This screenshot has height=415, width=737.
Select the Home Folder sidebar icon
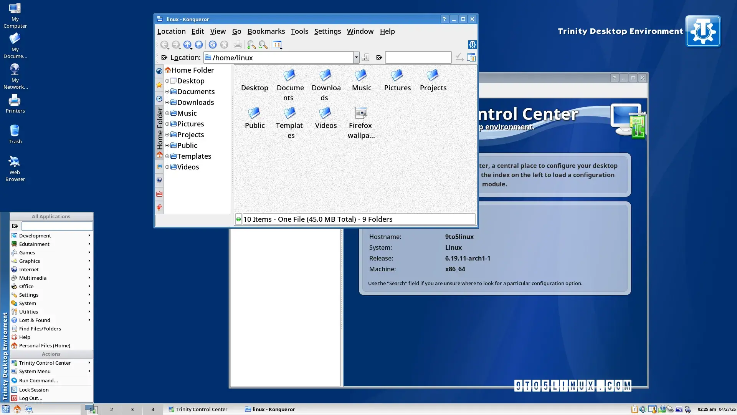click(x=159, y=155)
